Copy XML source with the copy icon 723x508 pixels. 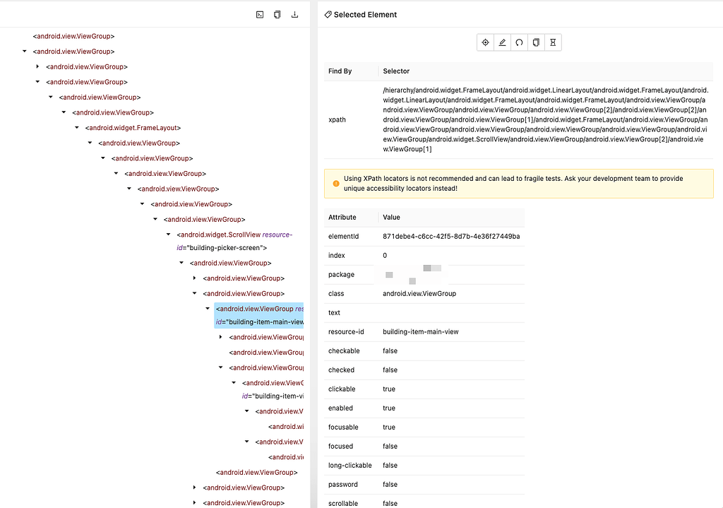(277, 14)
